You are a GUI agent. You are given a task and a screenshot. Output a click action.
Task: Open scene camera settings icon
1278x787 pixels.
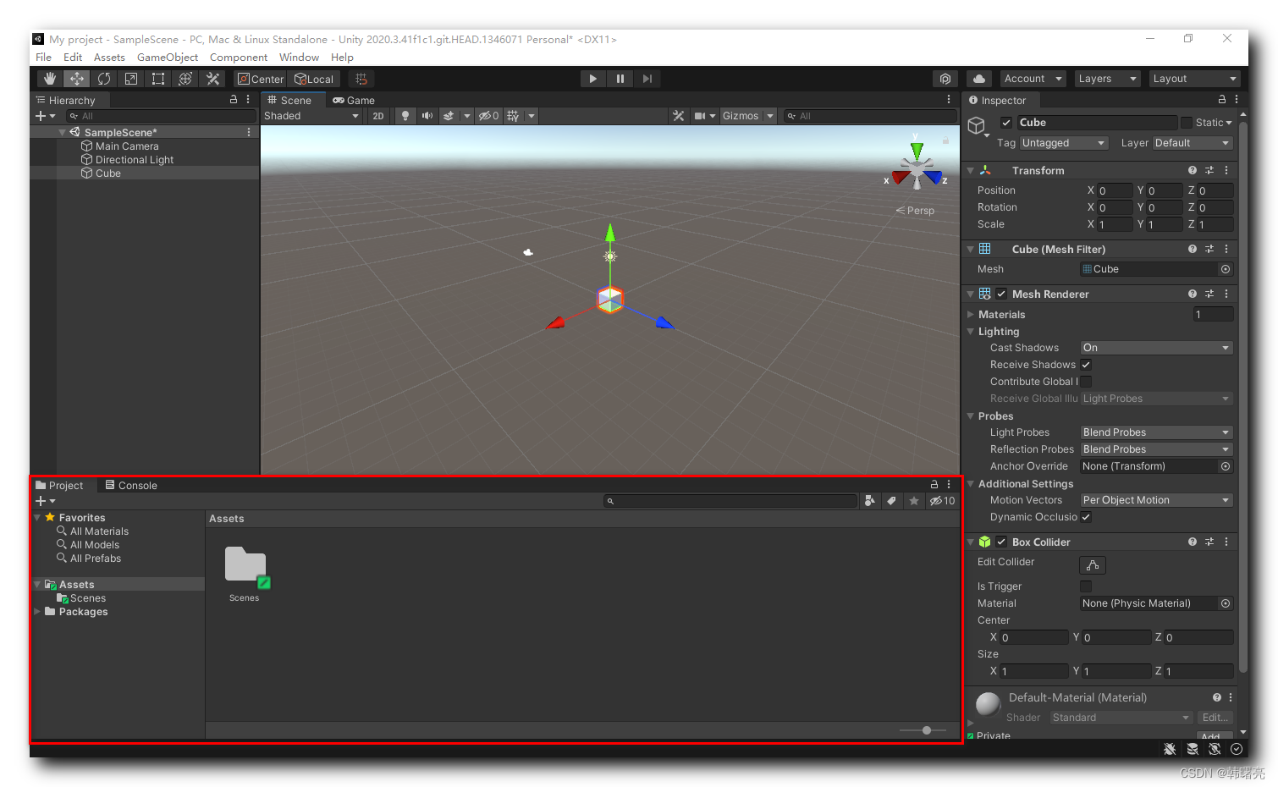pyautogui.click(x=700, y=116)
